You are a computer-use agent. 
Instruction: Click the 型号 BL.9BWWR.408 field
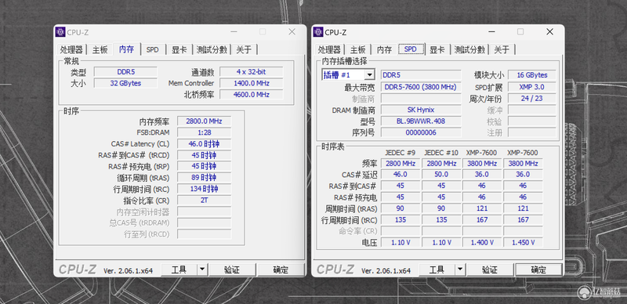(421, 121)
